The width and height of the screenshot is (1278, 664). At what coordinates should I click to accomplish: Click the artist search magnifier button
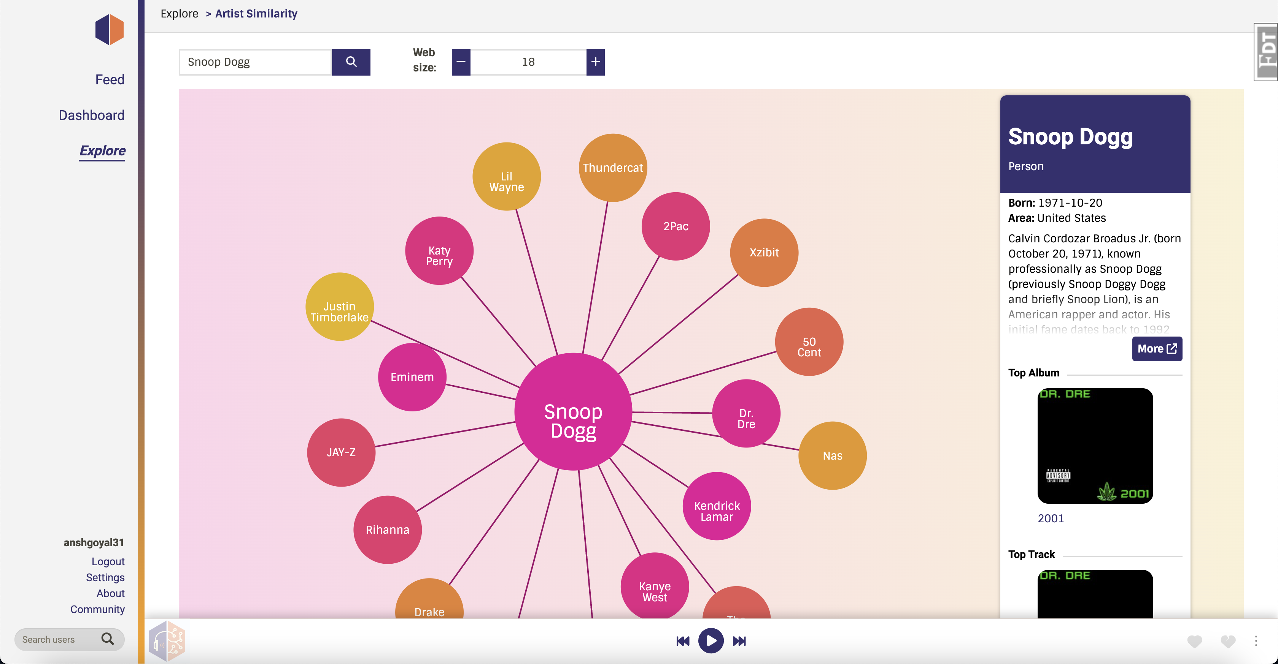(x=351, y=62)
